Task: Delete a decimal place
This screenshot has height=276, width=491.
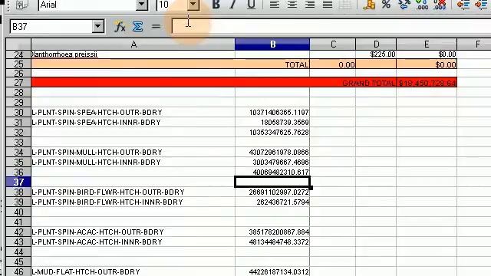Action: point(440,5)
